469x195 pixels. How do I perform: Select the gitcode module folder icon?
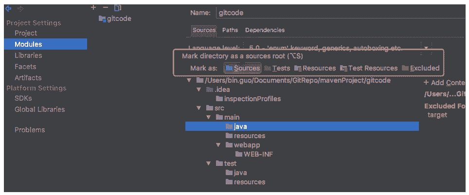click(x=102, y=18)
